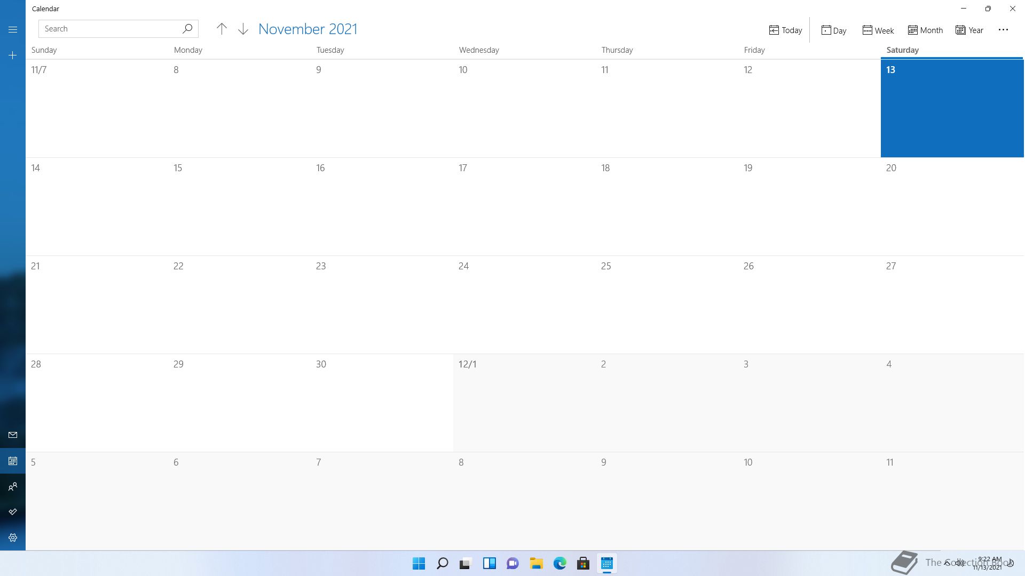Image resolution: width=1025 pixels, height=576 pixels.
Task: Expand the November 2021 date picker
Action: [307, 29]
